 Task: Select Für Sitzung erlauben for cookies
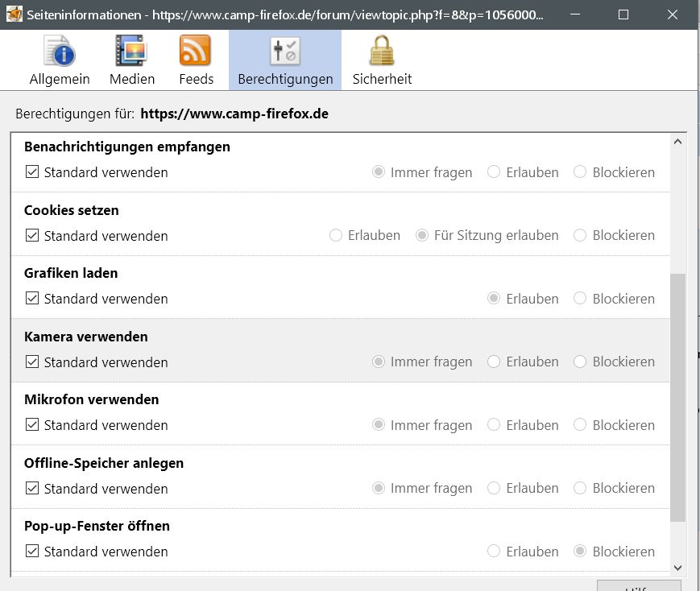click(x=422, y=235)
